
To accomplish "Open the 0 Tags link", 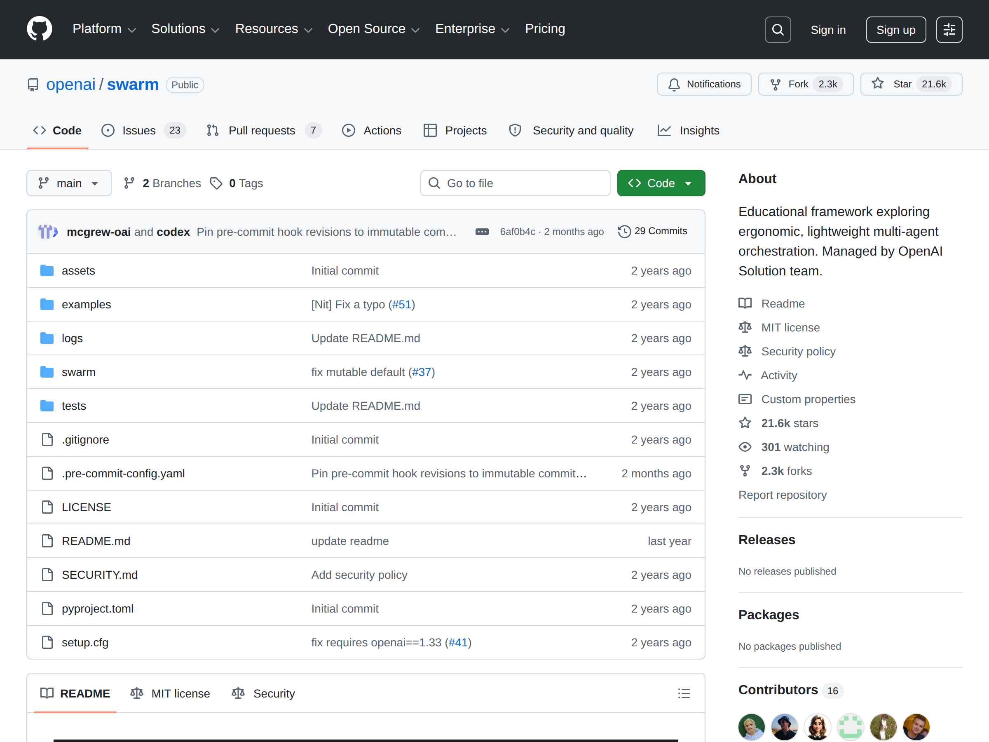I will (237, 183).
